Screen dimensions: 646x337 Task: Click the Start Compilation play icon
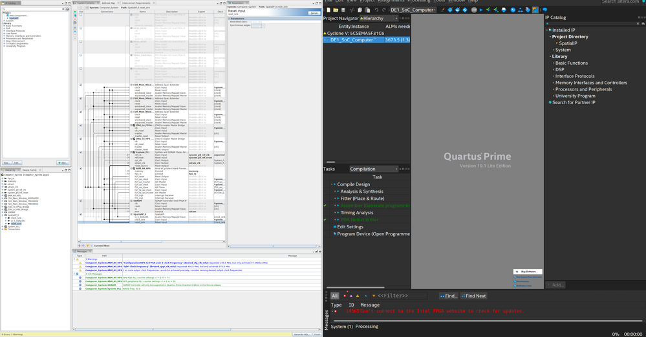(x=481, y=10)
